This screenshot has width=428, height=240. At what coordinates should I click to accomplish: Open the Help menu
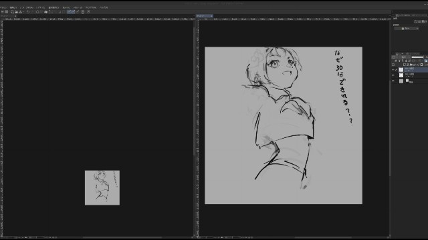pos(104,7)
